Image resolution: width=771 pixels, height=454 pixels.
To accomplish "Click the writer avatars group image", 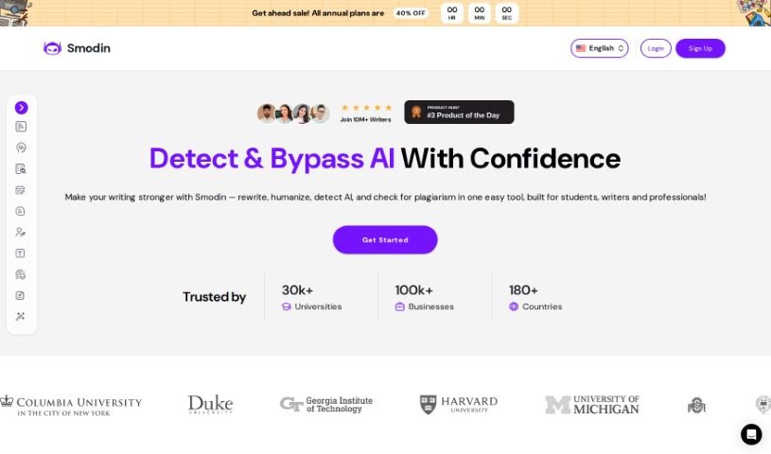I will click(293, 113).
